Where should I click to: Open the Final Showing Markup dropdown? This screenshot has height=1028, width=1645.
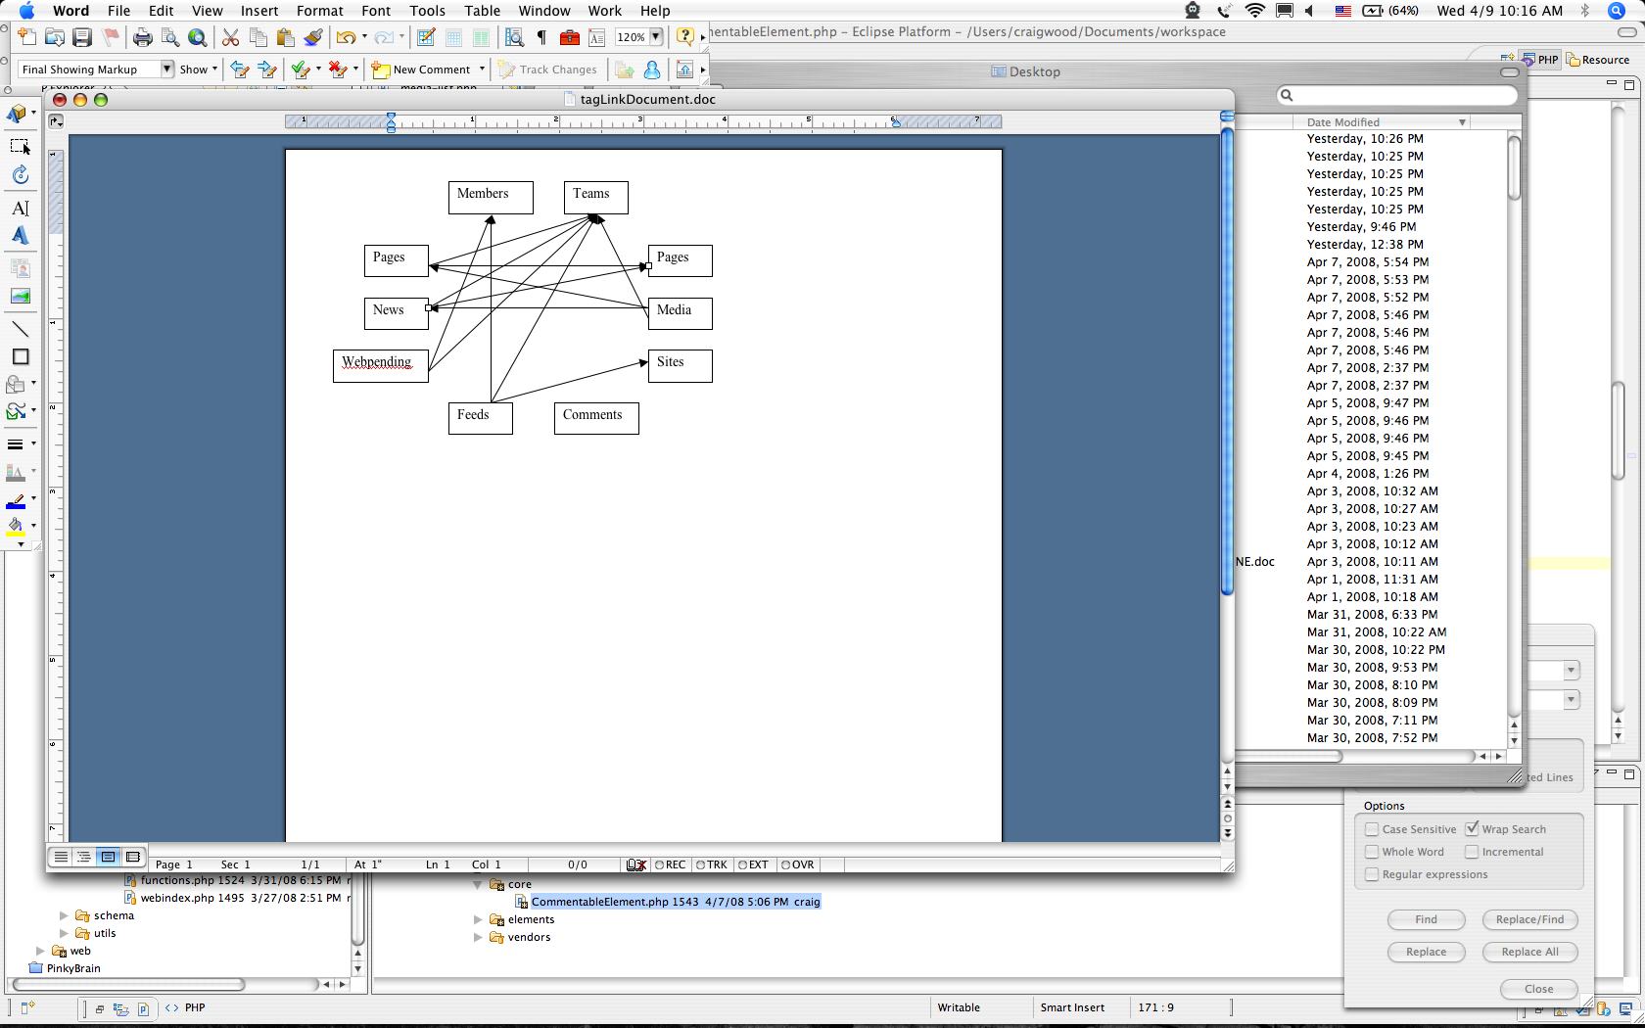[167, 70]
